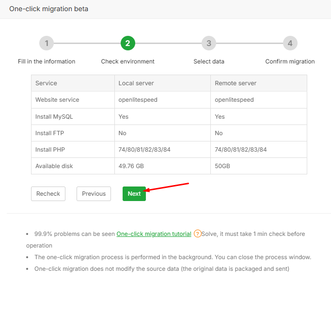Click the Remote server column header
331x311 pixels.
[236, 83]
